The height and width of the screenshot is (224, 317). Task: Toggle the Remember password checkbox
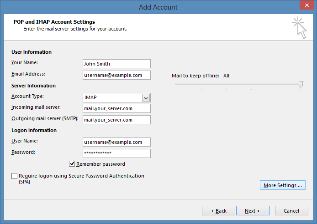pyautogui.click(x=72, y=164)
